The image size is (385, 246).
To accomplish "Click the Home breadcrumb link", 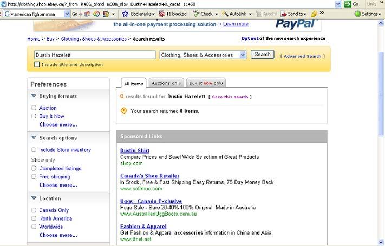I will coord(34,39).
